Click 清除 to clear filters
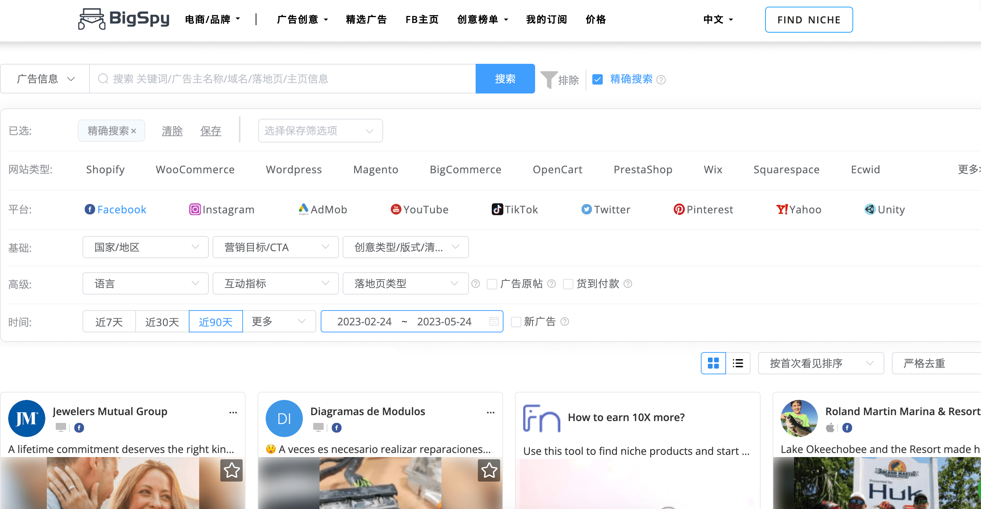Screen dimensions: 981x509 click(x=172, y=131)
